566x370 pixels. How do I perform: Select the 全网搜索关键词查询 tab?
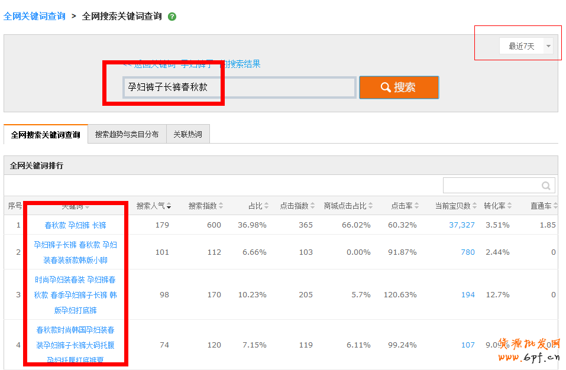coord(46,134)
